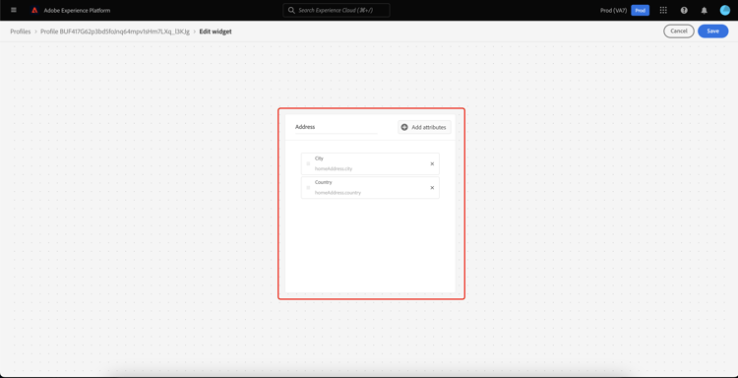Cancel editing the widget
Image resolution: width=738 pixels, height=378 pixels.
[x=679, y=31]
